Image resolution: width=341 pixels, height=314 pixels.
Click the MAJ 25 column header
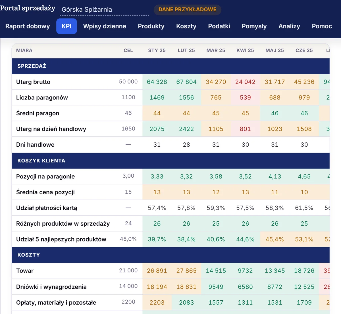pos(275,50)
